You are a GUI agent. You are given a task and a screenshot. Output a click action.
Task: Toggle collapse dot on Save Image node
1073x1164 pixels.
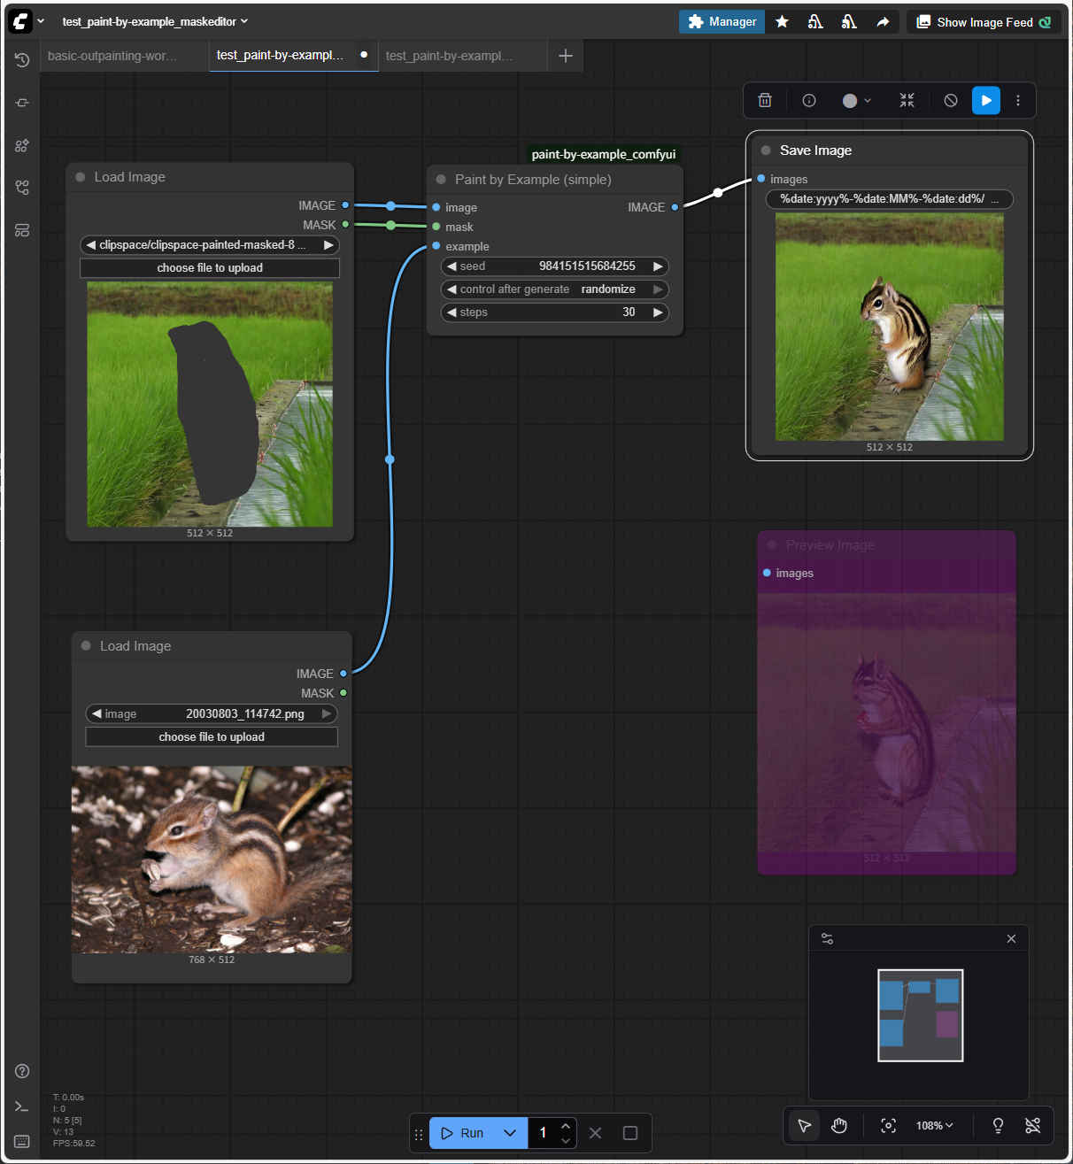(766, 150)
